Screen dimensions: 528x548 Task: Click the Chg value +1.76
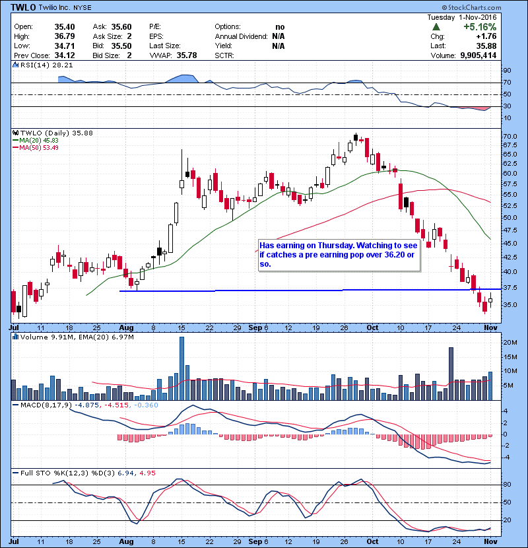pos(486,36)
